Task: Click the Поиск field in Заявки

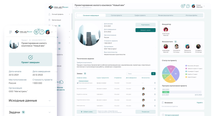Action: [139, 74]
